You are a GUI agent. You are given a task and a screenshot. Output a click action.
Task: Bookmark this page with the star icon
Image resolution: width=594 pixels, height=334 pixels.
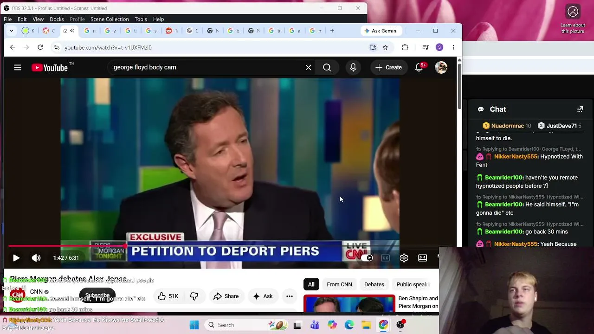tap(385, 47)
